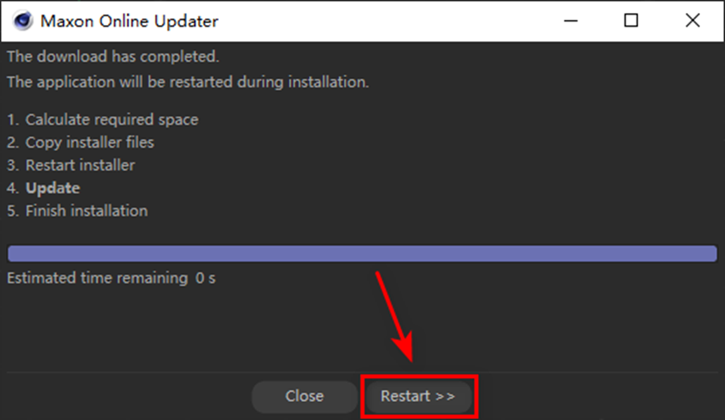Click the separator line above the buttons

pos(362,372)
